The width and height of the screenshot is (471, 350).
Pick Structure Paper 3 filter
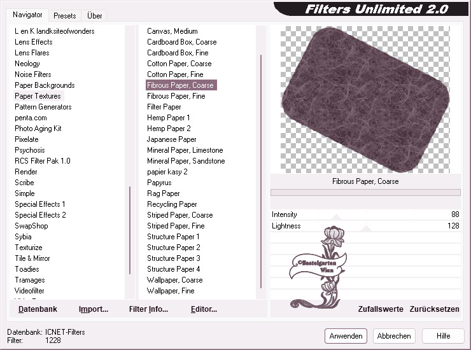[x=174, y=258]
